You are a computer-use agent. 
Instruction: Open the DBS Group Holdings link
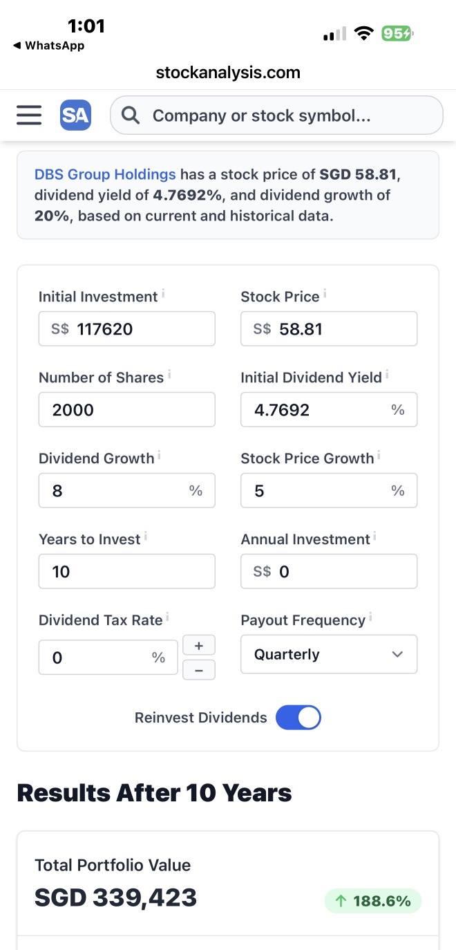click(x=105, y=174)
